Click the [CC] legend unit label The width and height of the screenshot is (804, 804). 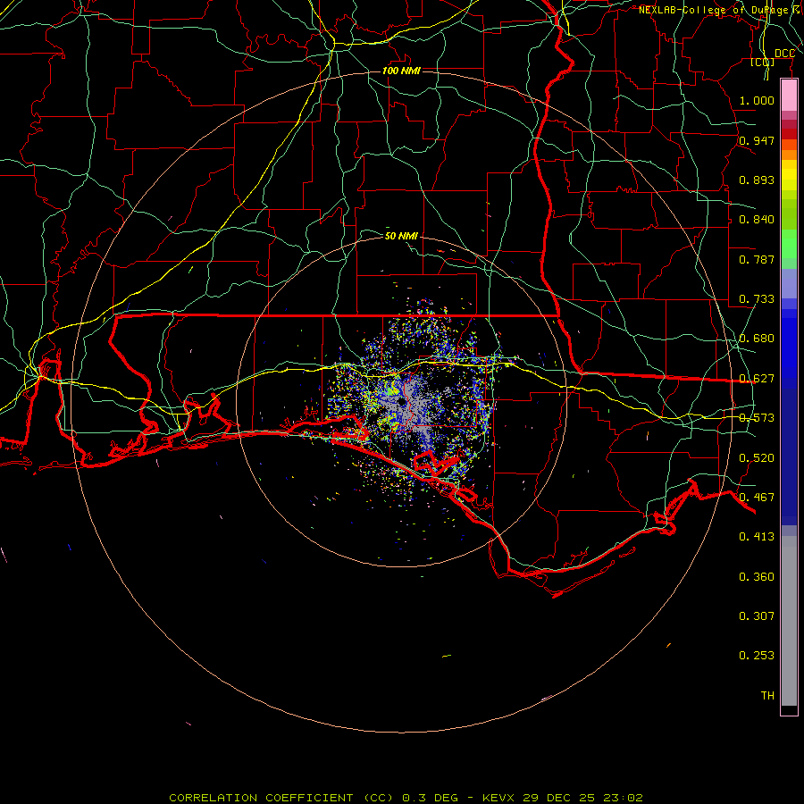click(763, 62)
